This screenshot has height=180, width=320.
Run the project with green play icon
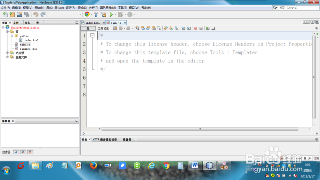(x=111, y=14)
